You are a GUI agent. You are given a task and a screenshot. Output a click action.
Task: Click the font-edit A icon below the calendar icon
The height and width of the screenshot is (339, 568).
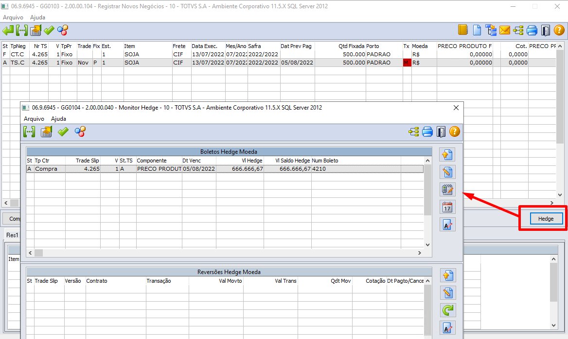pos(447,224)
